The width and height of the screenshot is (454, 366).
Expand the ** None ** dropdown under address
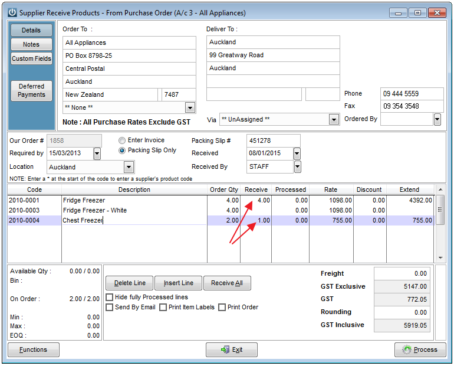190,108
